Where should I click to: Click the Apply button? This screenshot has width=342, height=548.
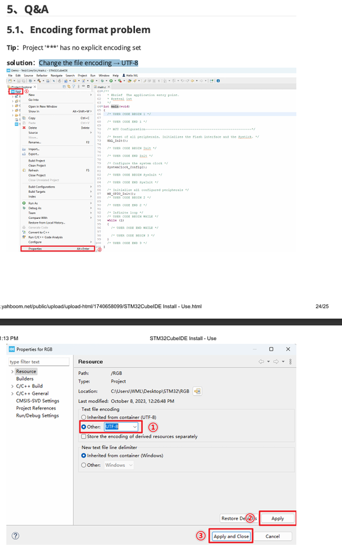278,518
